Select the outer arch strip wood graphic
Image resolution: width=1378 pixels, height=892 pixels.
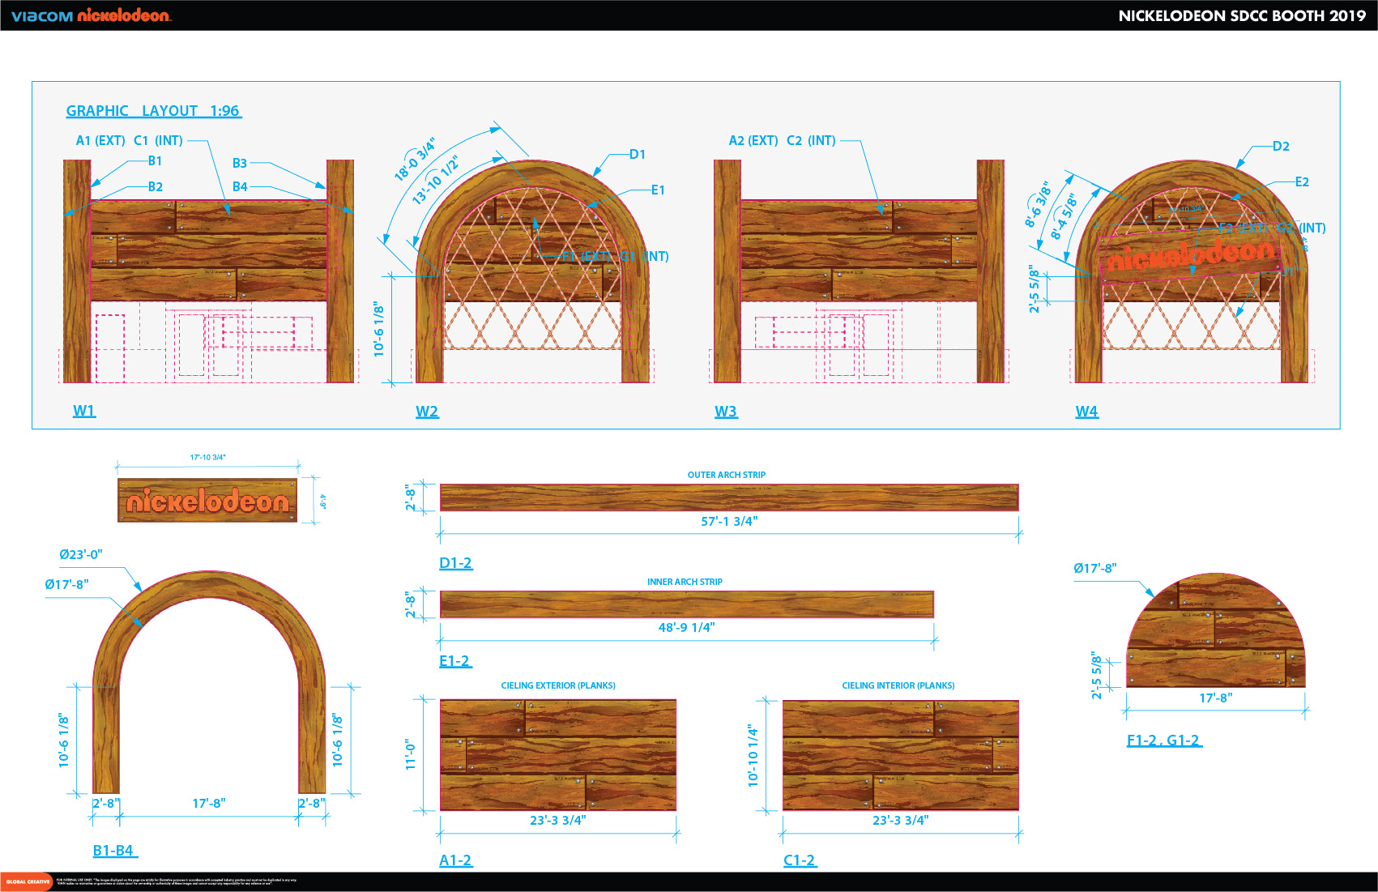click(x=729, y=497)
